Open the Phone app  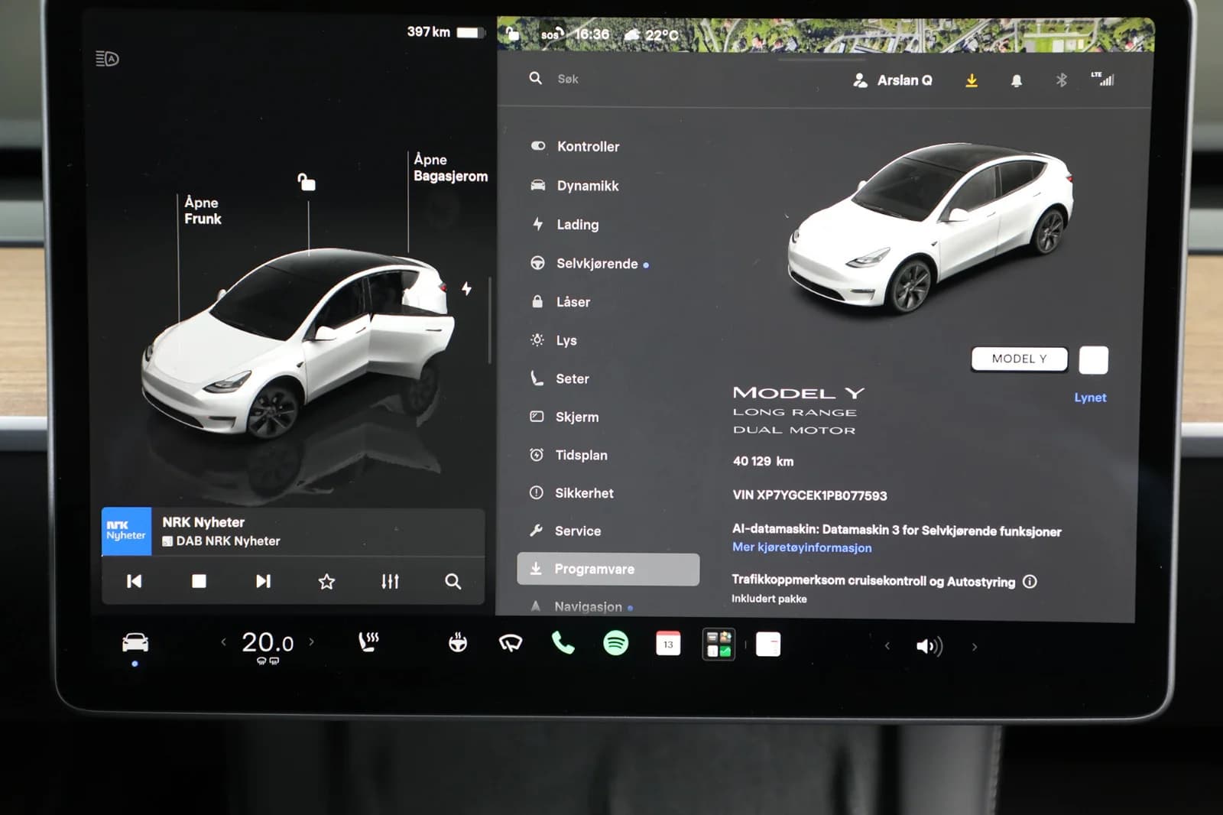563,643
